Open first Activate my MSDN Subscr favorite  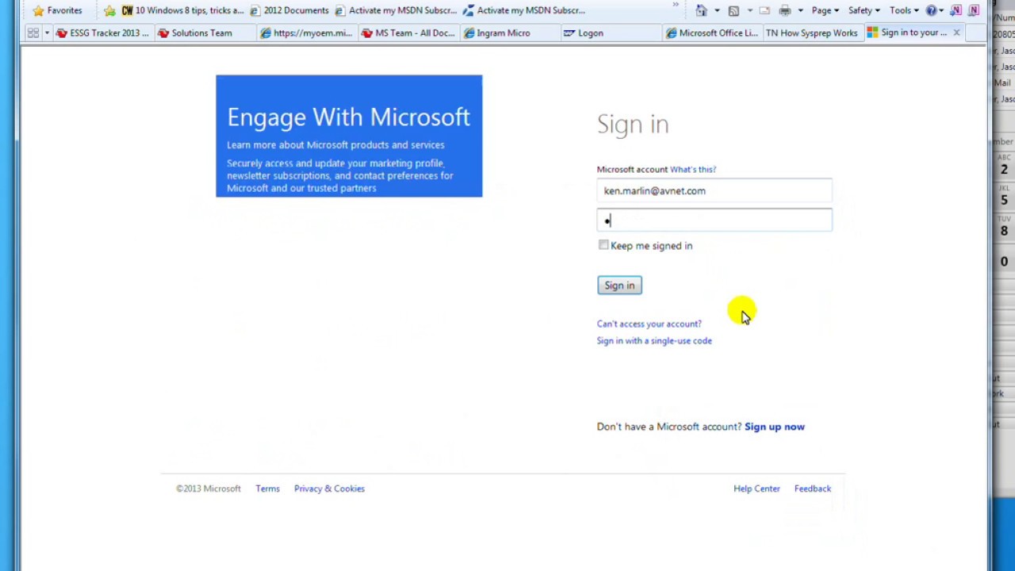(x=396, y=10)
